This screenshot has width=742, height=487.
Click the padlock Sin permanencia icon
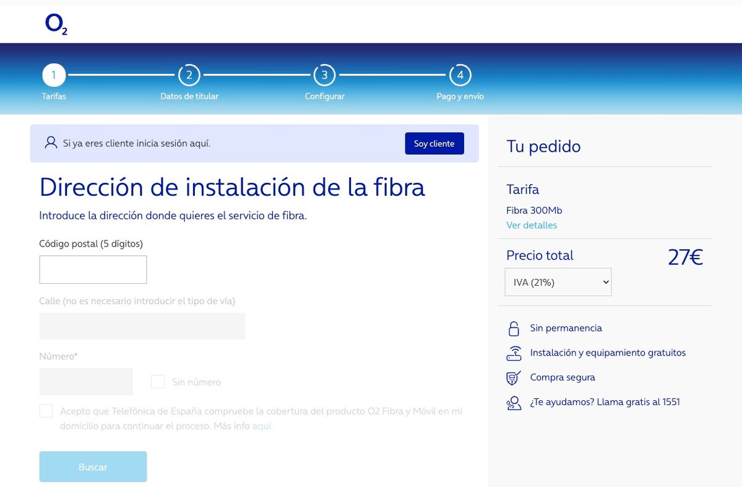(514, 328)
